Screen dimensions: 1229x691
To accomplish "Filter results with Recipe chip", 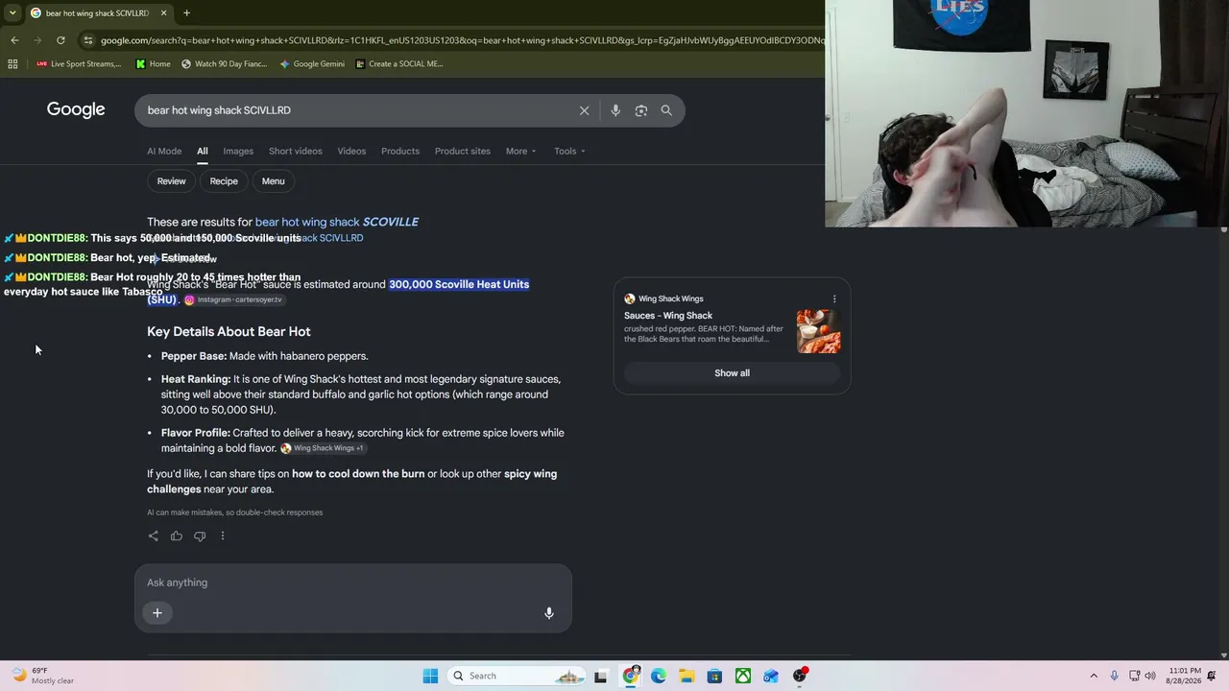I will click(x=224, y=181).
